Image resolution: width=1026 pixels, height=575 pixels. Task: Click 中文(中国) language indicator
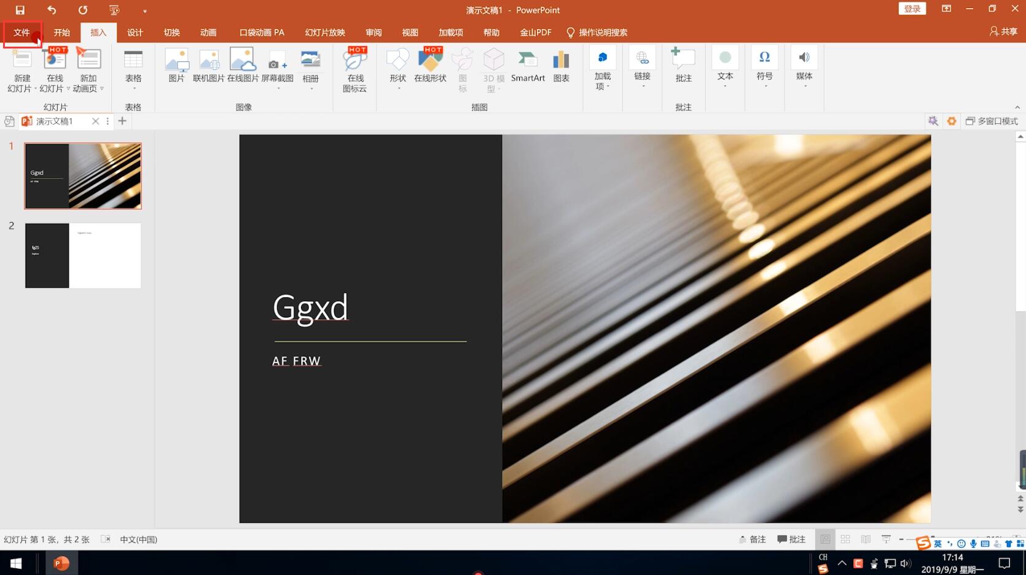click(x=138, y=539)
